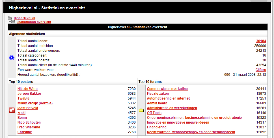Click 'Een warm welkom voor:' label
Screen dimensions: 274x138
click(x=36, y=70)
